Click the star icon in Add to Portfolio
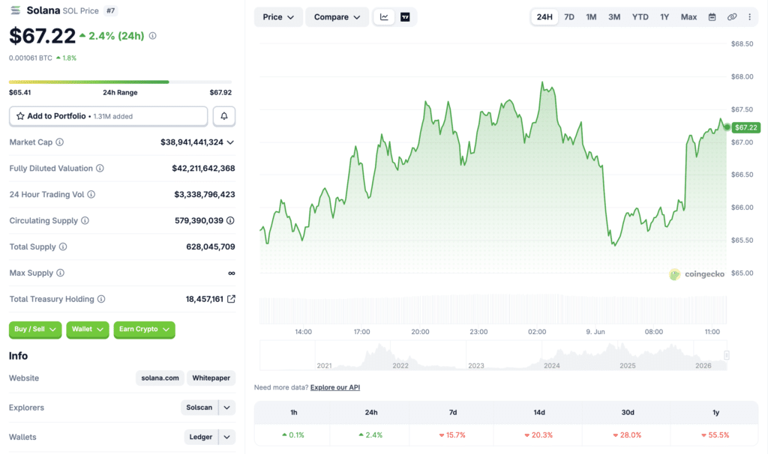The image size is (768, 454). pyautogui.click(x=20, y=116)
